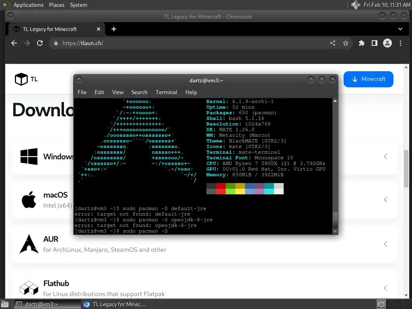Click the 'Kernel: 6.1.9-arch1-1' line

point(240,101)
